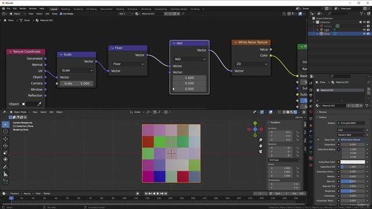Click the Subsurface Color white swatch
Screen dimensions: 372x209
353,162
